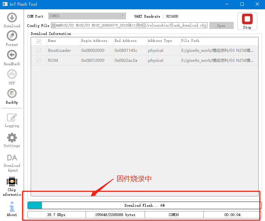Select the Download Agent (DA) icon
Image resolution: width=265 pixels, height=221 pixels.
(x=12, y=162)
